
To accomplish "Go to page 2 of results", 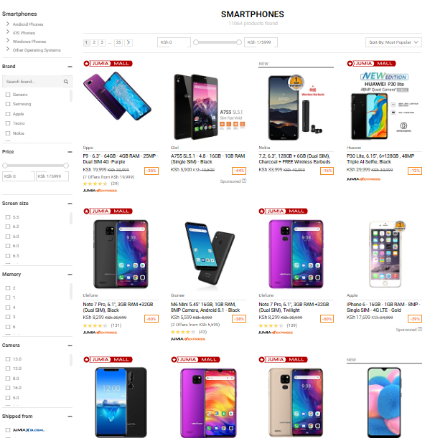I will pyautogui.click(x=94, y=42).
